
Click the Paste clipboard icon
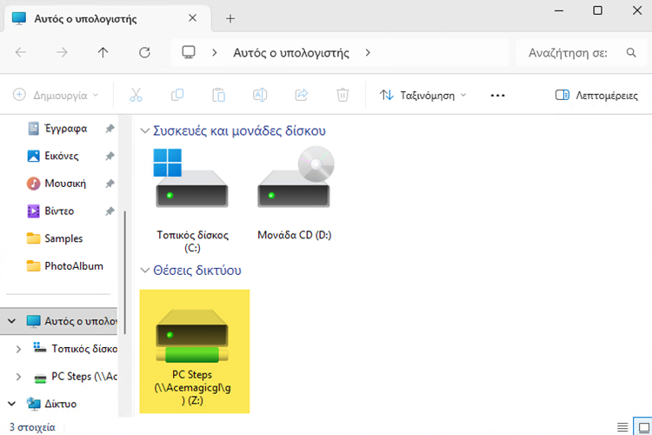[x=219, y=95]
